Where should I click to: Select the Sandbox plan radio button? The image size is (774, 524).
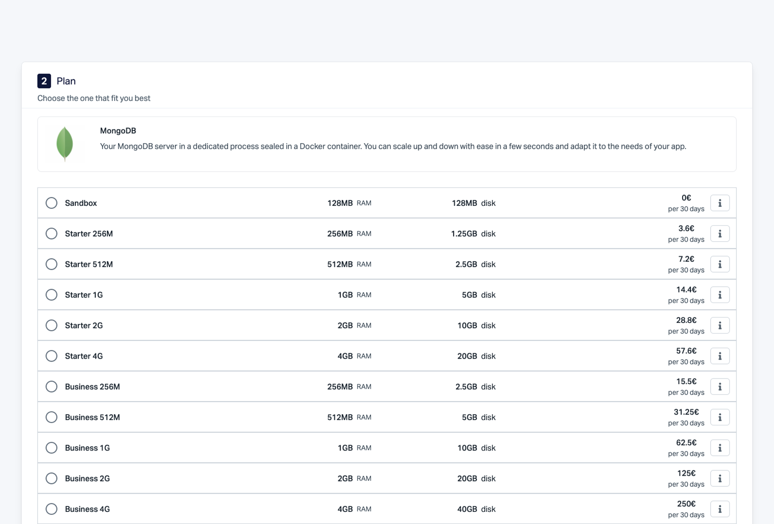point(51,203)
